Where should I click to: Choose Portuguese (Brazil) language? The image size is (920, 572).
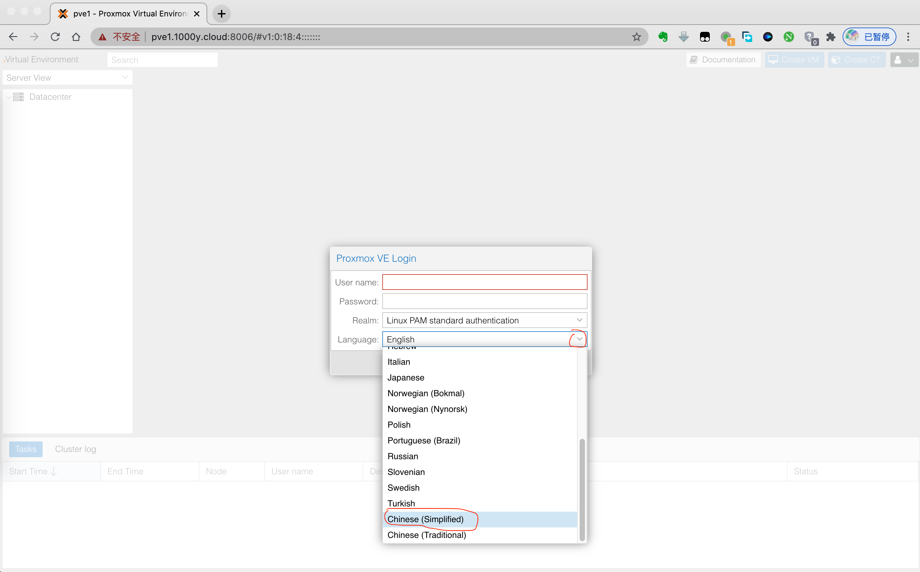(x=480, y=440)
